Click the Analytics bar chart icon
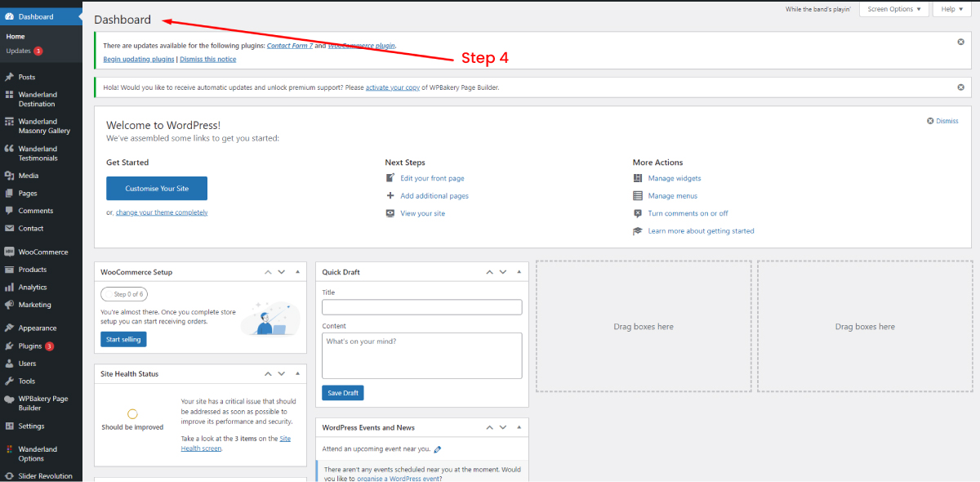 [x=10, y=288]
